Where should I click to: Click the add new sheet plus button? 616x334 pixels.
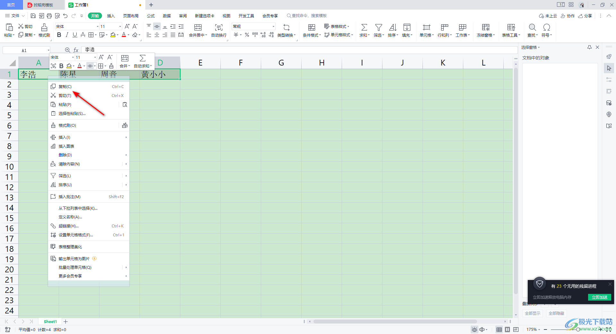pos(66,321)
